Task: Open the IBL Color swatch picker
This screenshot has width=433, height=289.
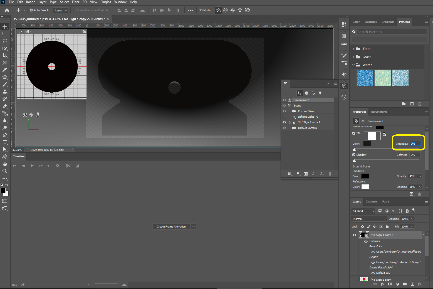Action: click(367, 144)
